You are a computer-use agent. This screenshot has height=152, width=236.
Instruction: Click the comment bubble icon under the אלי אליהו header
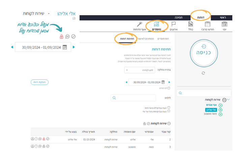point(67,36)
